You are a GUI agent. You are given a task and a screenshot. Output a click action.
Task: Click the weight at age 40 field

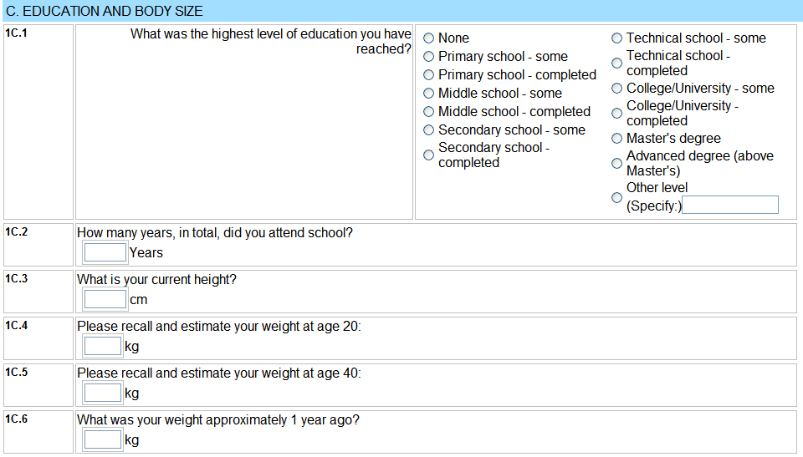coord(103,393)
